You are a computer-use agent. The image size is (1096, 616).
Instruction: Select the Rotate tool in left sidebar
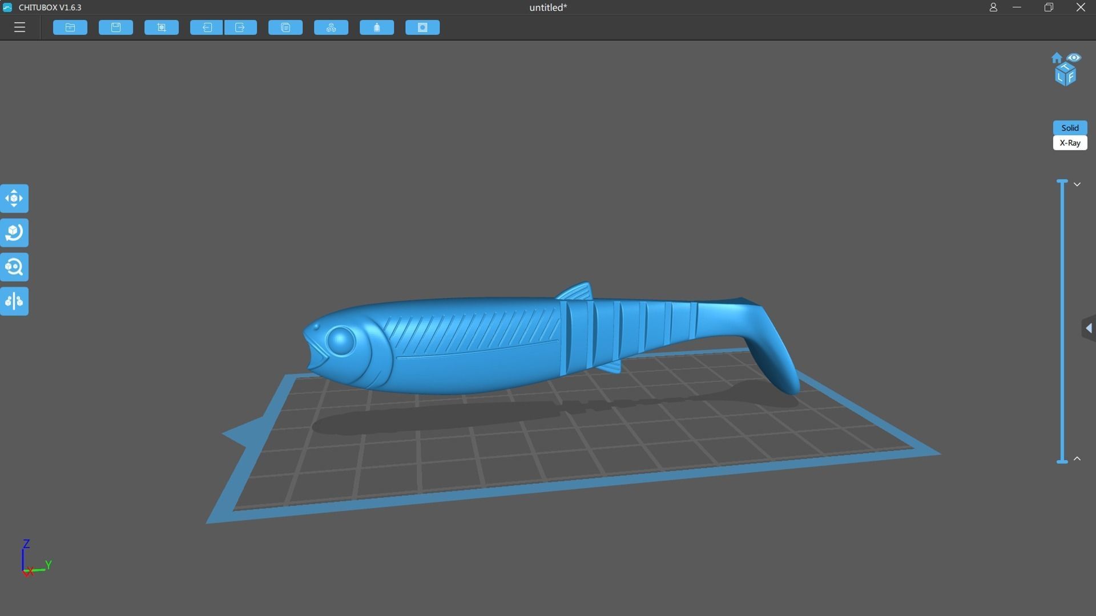(14, 233)
